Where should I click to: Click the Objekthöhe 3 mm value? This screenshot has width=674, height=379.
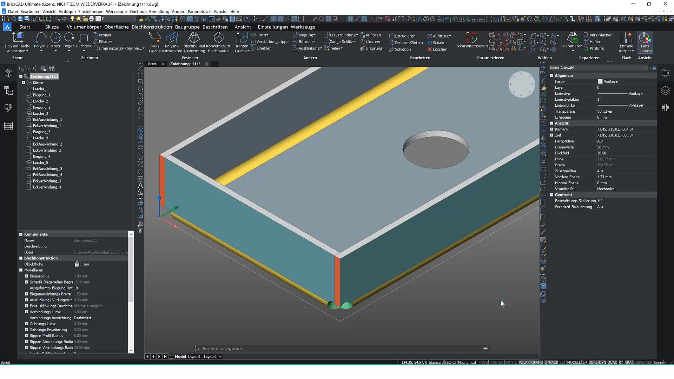(84, 264)
